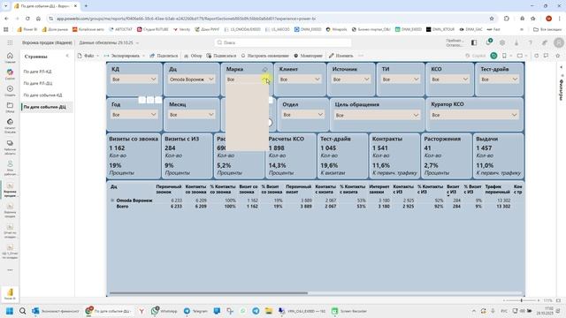
Task: Click the Подписаться toolbar button
Action: coord(221,56)
